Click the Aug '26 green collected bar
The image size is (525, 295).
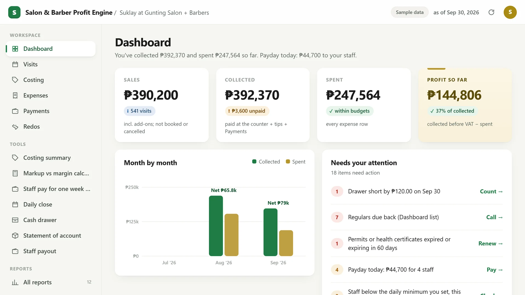pyautogui.click(x=216, y=226)
